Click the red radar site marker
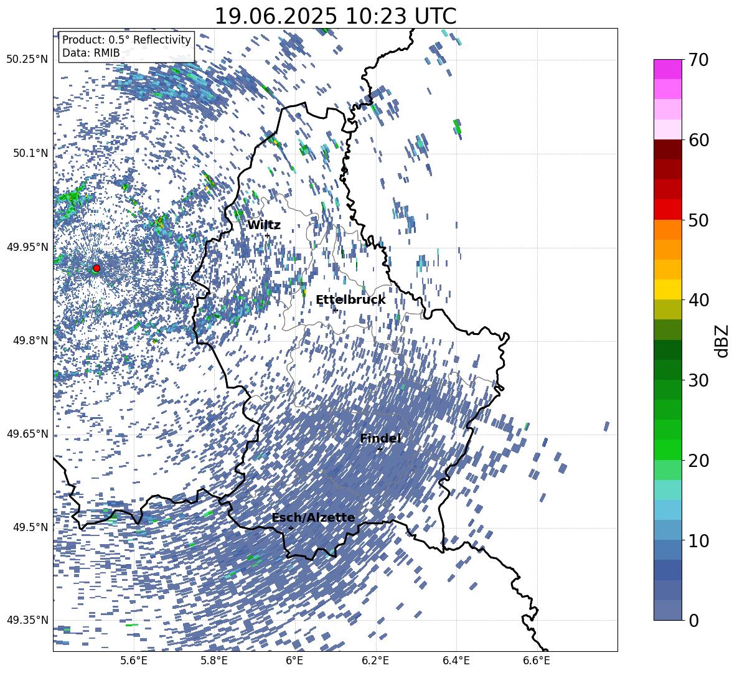 [96, 268]
